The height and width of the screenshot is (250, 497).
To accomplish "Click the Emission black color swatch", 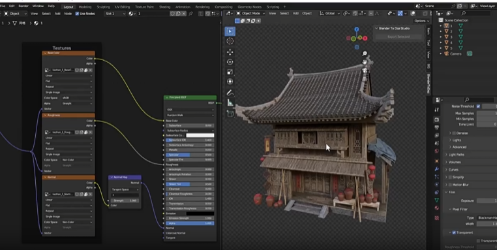I will click(200, 213).
